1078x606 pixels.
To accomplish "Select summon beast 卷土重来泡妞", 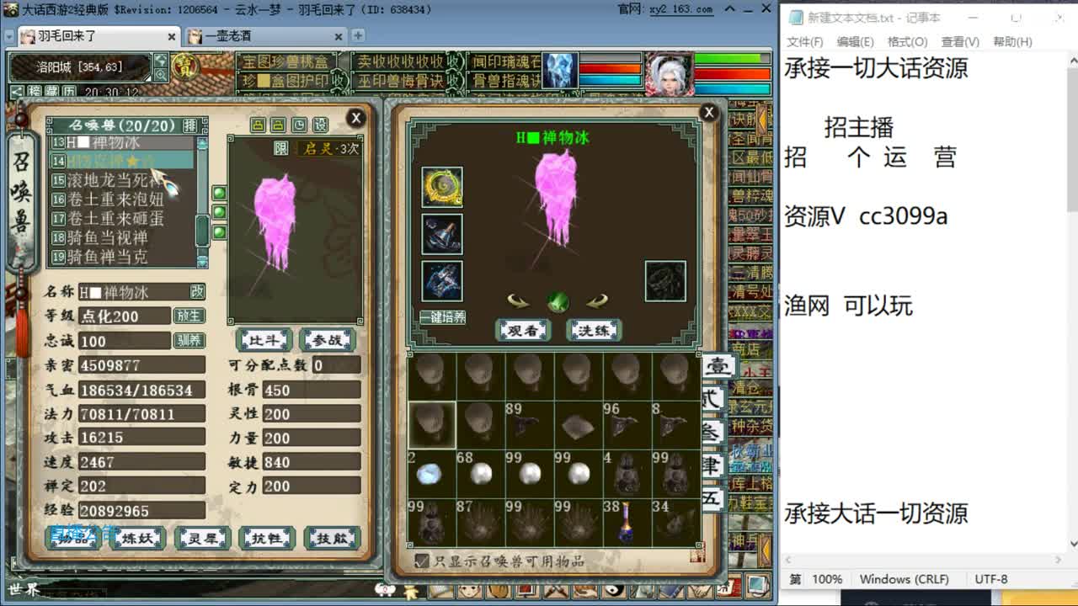I will pos(114,199).
